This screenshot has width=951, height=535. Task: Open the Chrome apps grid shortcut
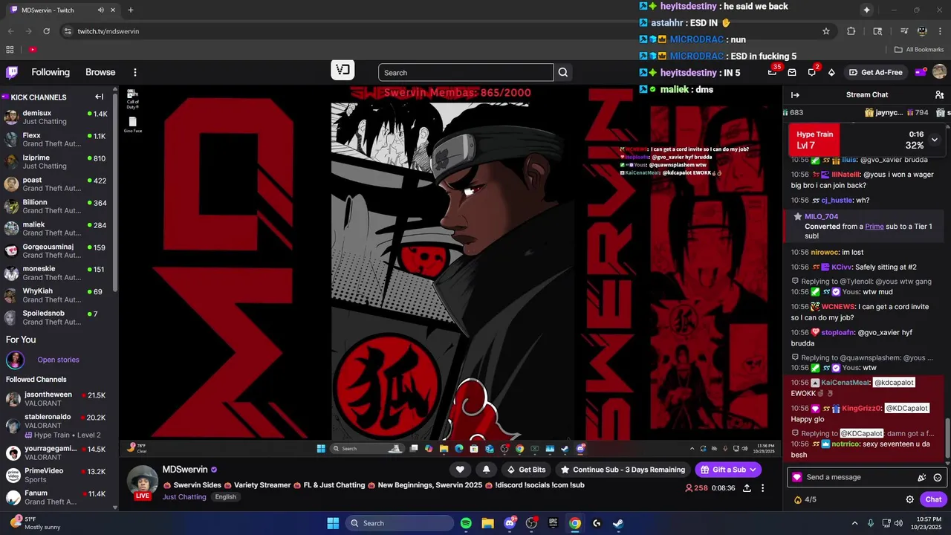click(x=10, y=50)
